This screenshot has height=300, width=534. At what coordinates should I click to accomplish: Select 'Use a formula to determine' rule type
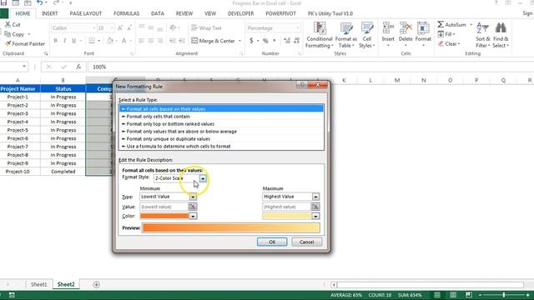(221, 147)
